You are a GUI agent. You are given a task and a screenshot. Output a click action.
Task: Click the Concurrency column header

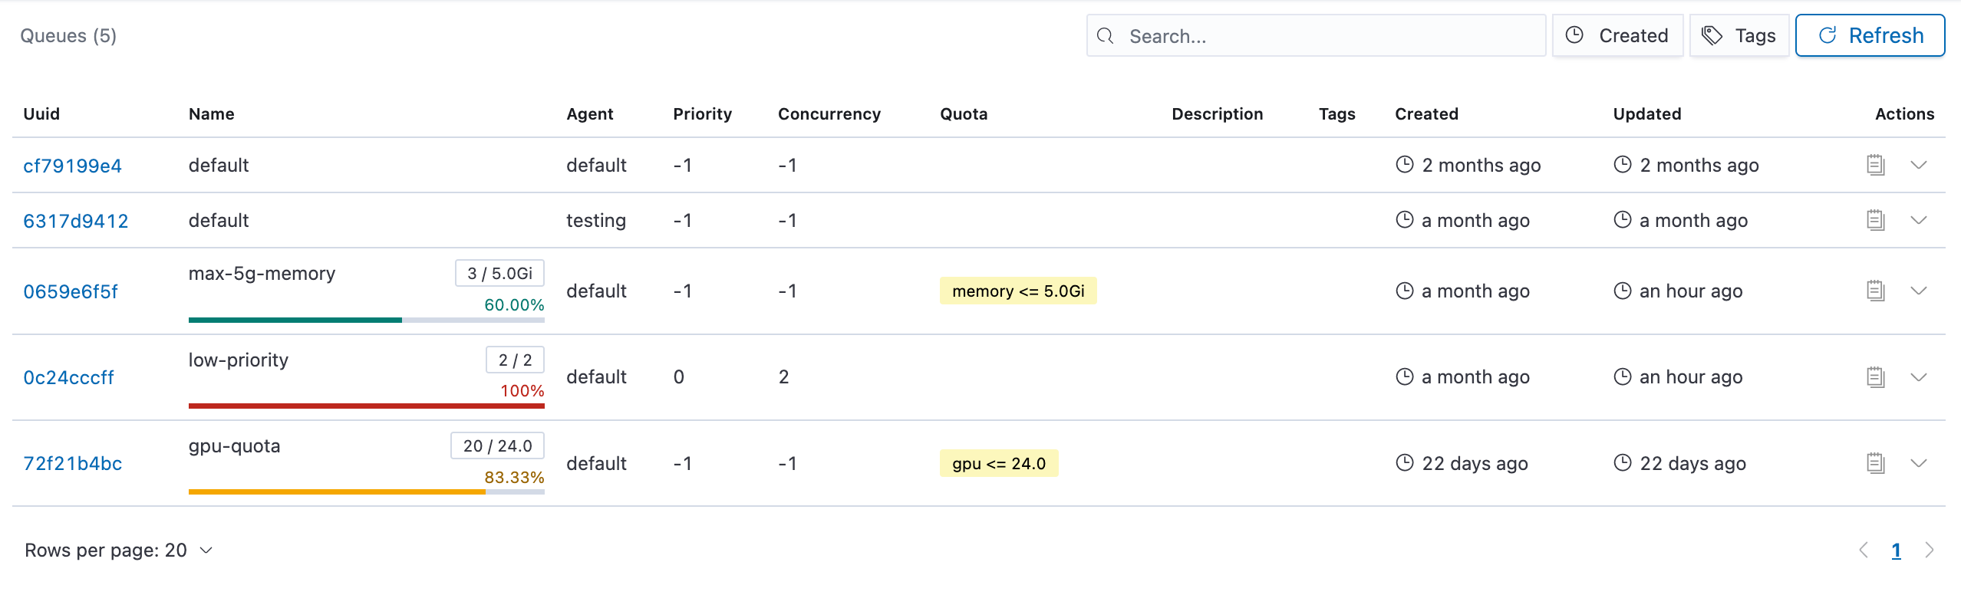coord(829,113)
